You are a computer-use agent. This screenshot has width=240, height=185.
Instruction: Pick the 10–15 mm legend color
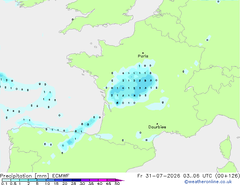click(50, 180)
